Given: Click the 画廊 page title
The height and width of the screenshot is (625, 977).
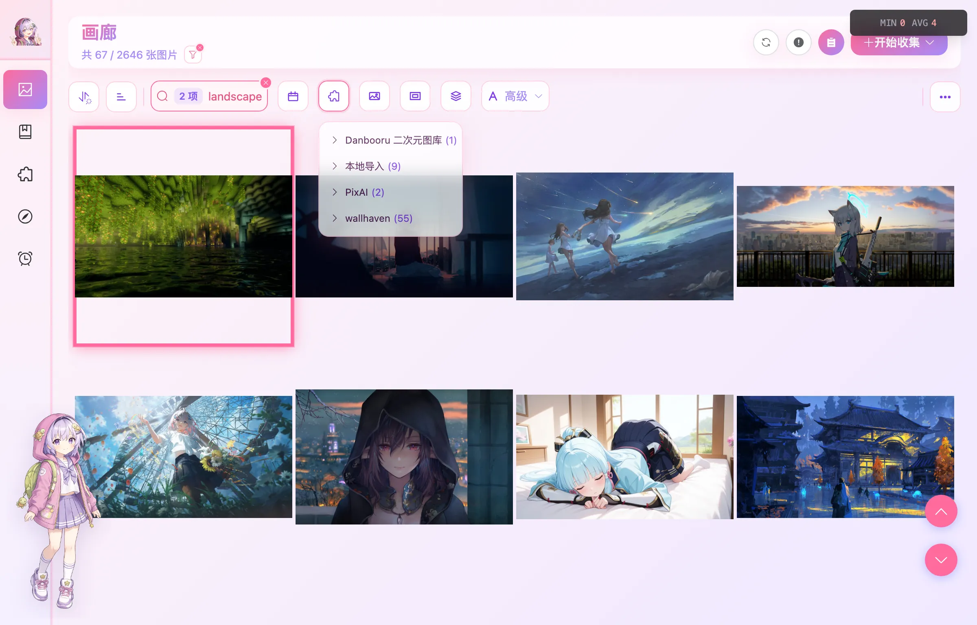Looking at the screenshot, I should 99,33.
